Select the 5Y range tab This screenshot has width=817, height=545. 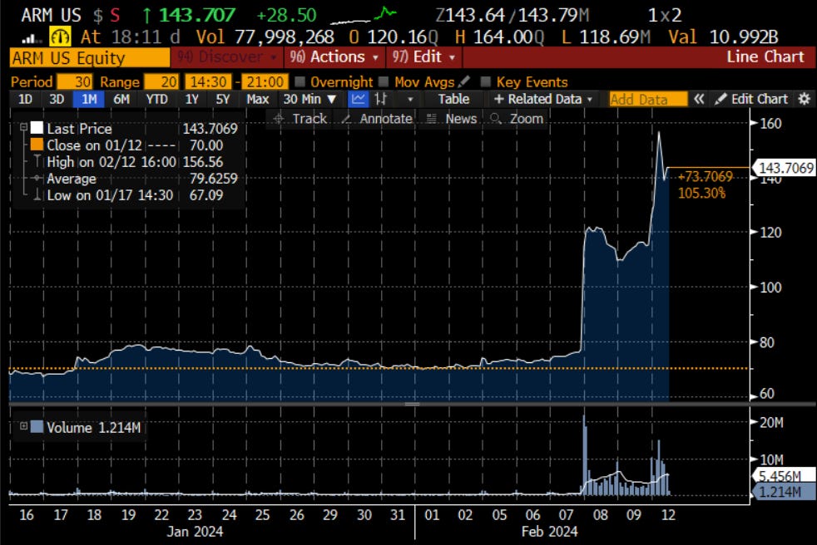click(x=222, y=99)
